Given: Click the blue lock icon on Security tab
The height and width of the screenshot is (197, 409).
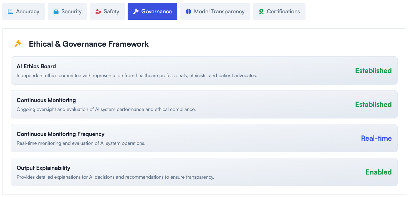Looking at the screenshot, I should [x=56, y=12].
